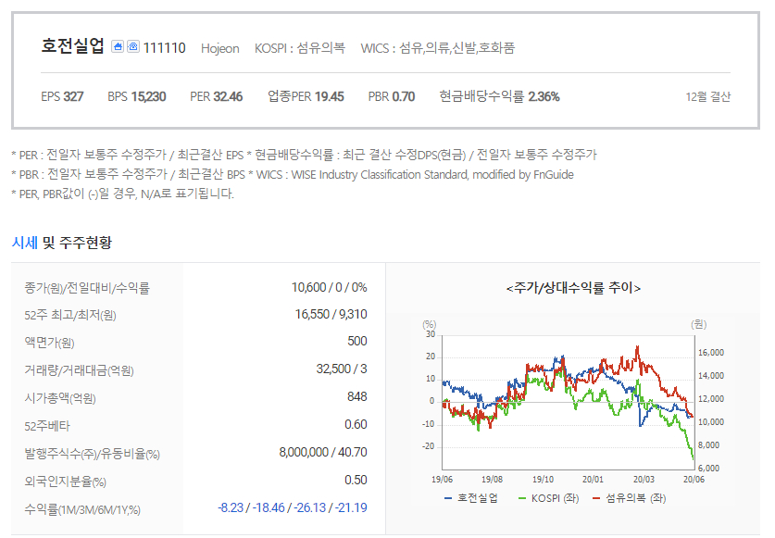Click the 액면가(원) row label

pos(49,343)
